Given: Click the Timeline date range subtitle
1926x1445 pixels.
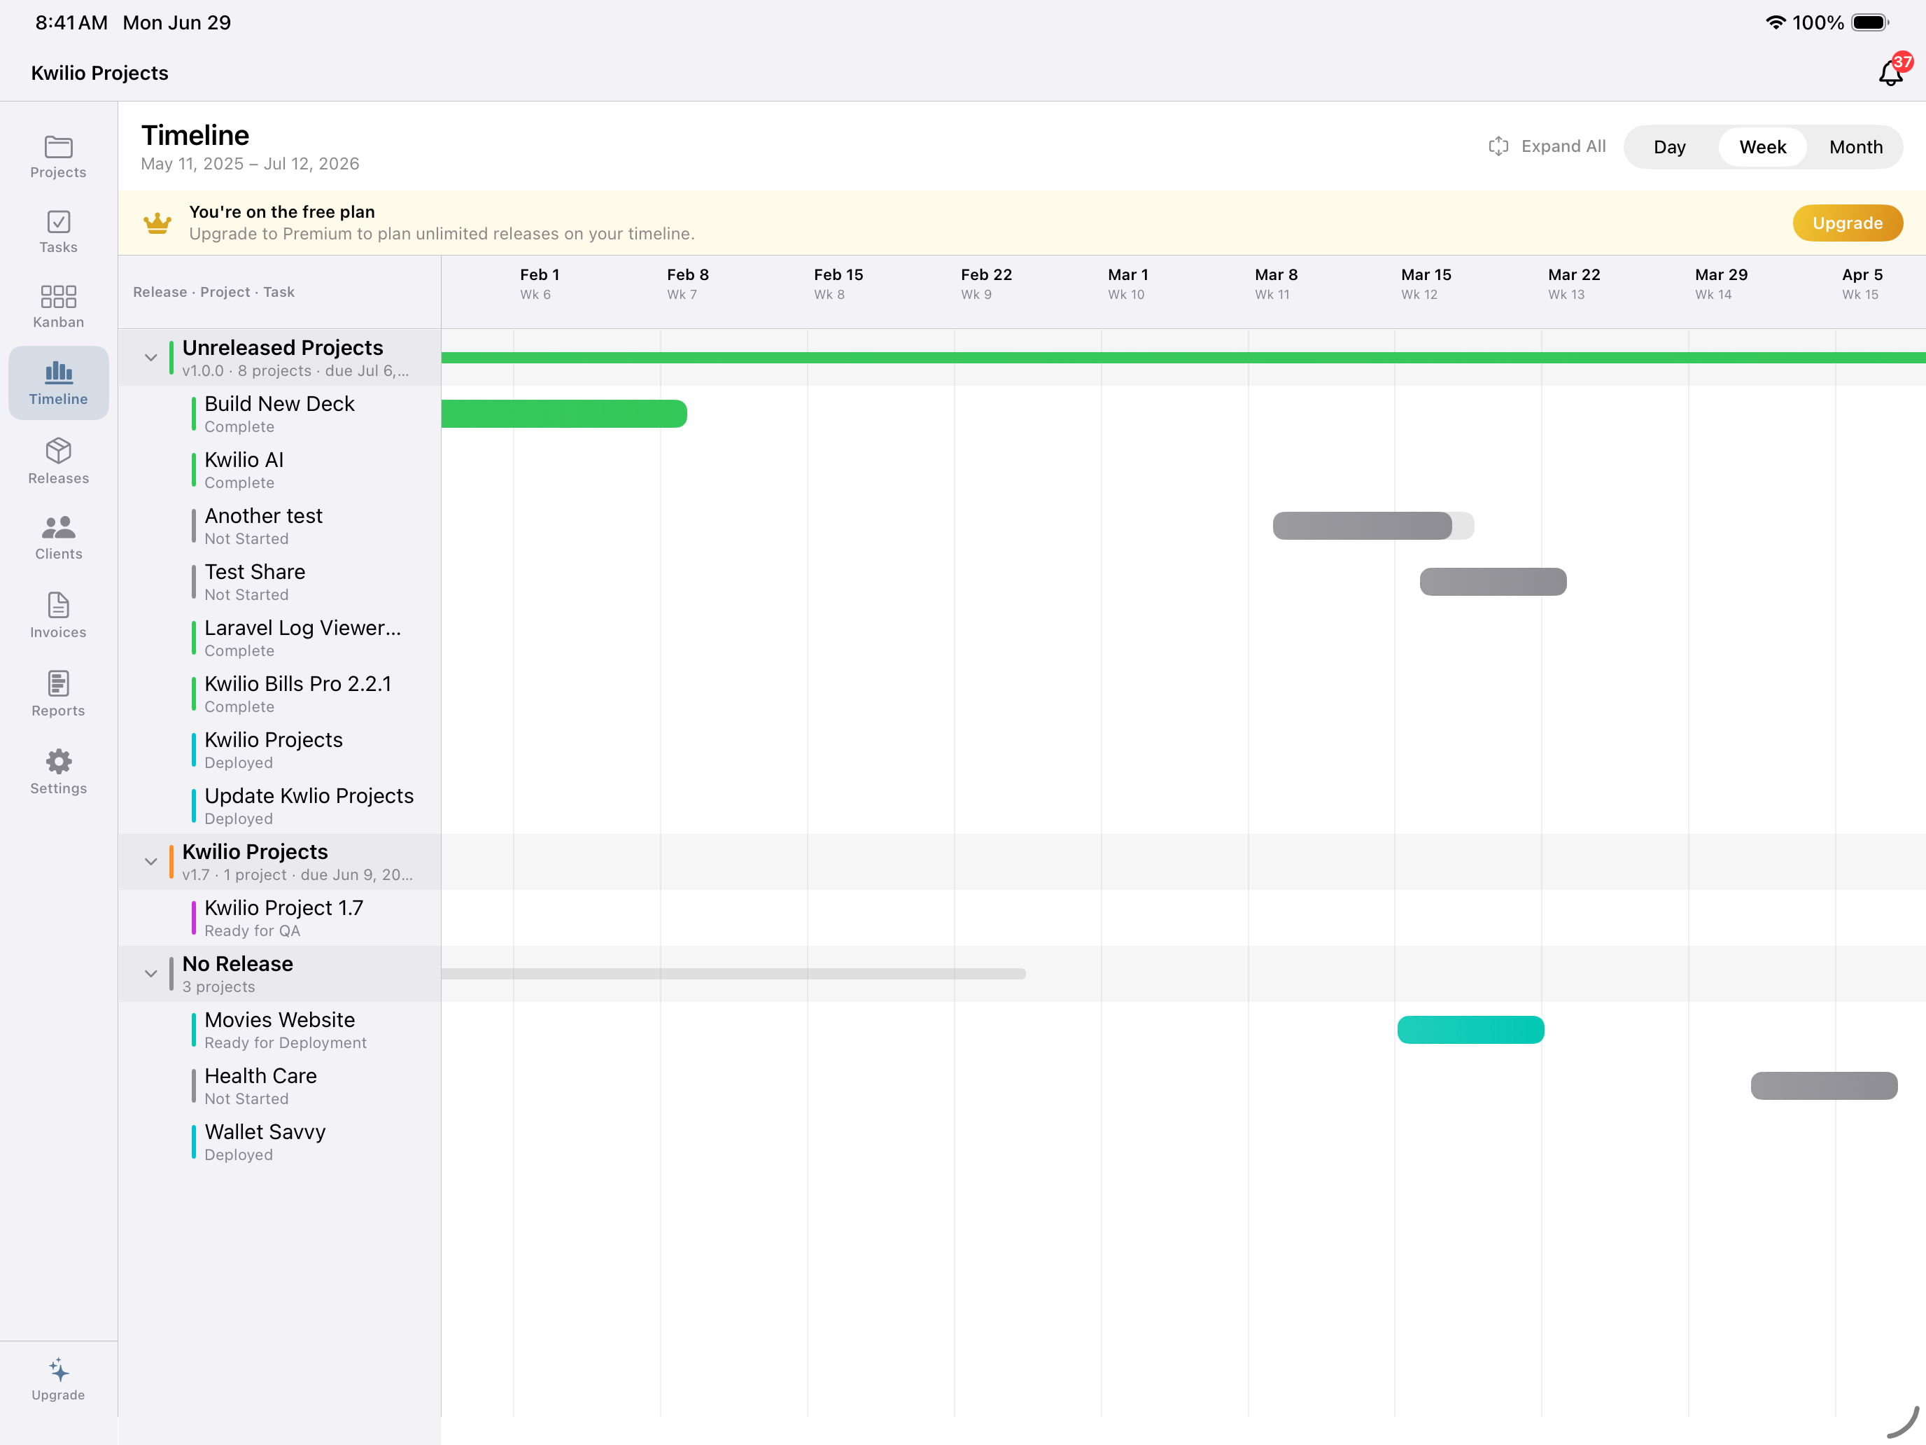Looking at the screenshot, I should tap(250, 164).
